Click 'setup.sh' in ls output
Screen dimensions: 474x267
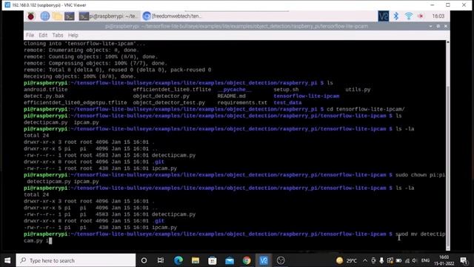[x=286, y=89]
